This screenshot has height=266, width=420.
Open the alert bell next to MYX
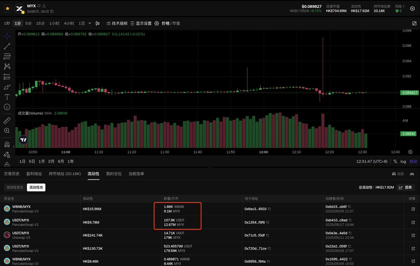[39, 6]
